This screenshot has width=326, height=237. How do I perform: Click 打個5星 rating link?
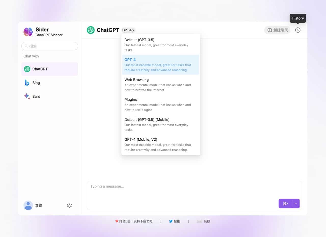pyautogui.click(x=136, y=221)
